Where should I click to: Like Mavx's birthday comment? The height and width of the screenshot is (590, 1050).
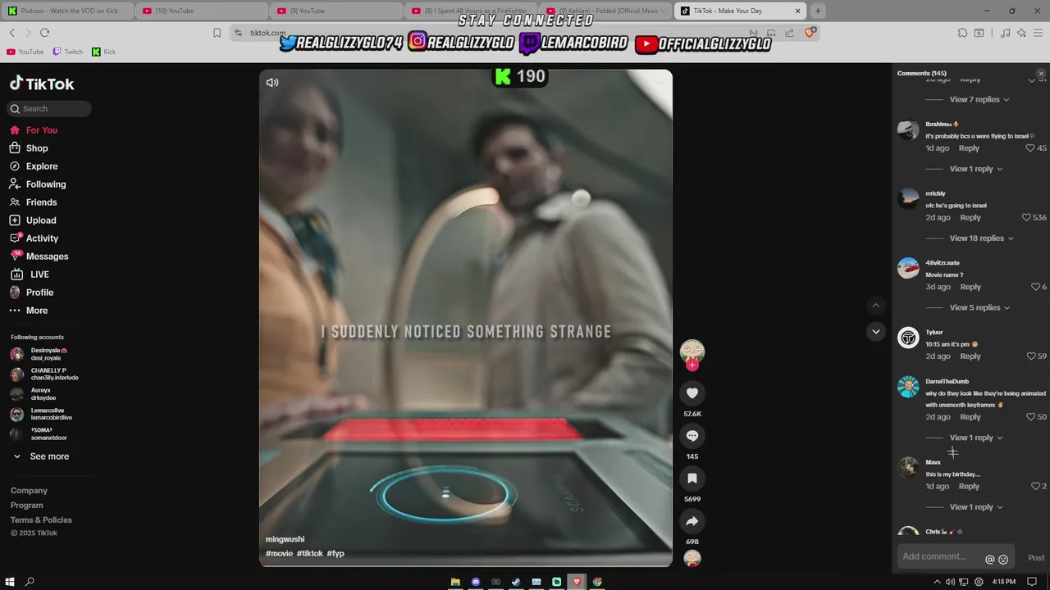click(1035, 486)
